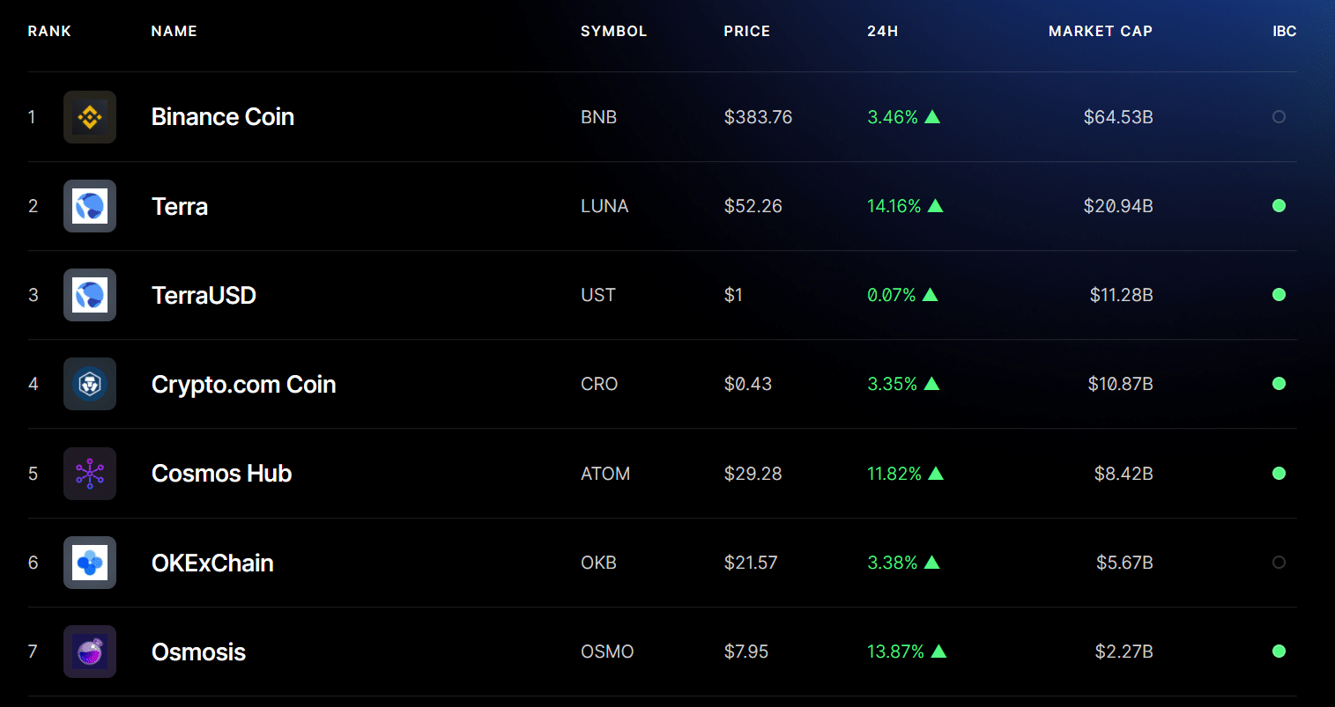The image size is (1335, 707).
Task: Sort by the PRICE column header
Action: coord(747,31)
